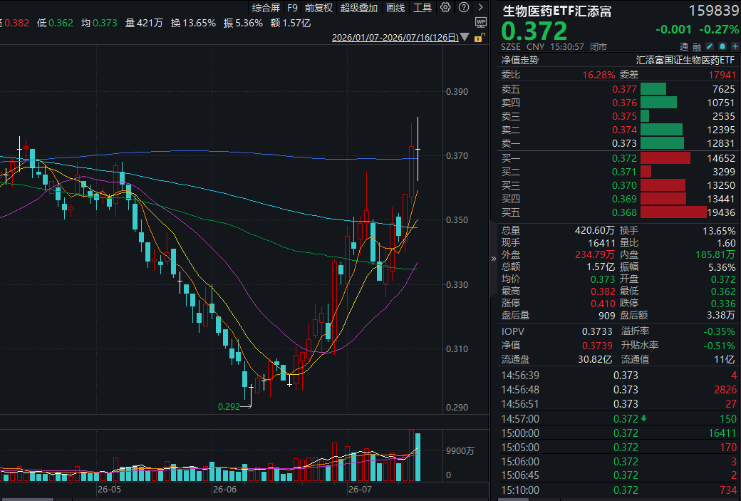Viewport: 741px width, 501px height.
Task: Expand the date range dropdown triangle
Action: [x=465, y=37]
